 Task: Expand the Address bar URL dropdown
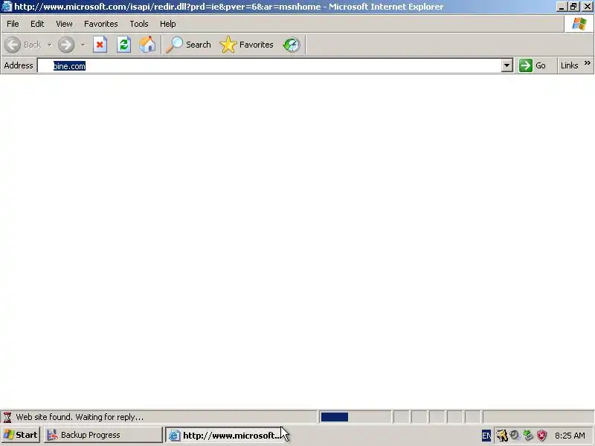pyautogui.click(x=506, y=65)
